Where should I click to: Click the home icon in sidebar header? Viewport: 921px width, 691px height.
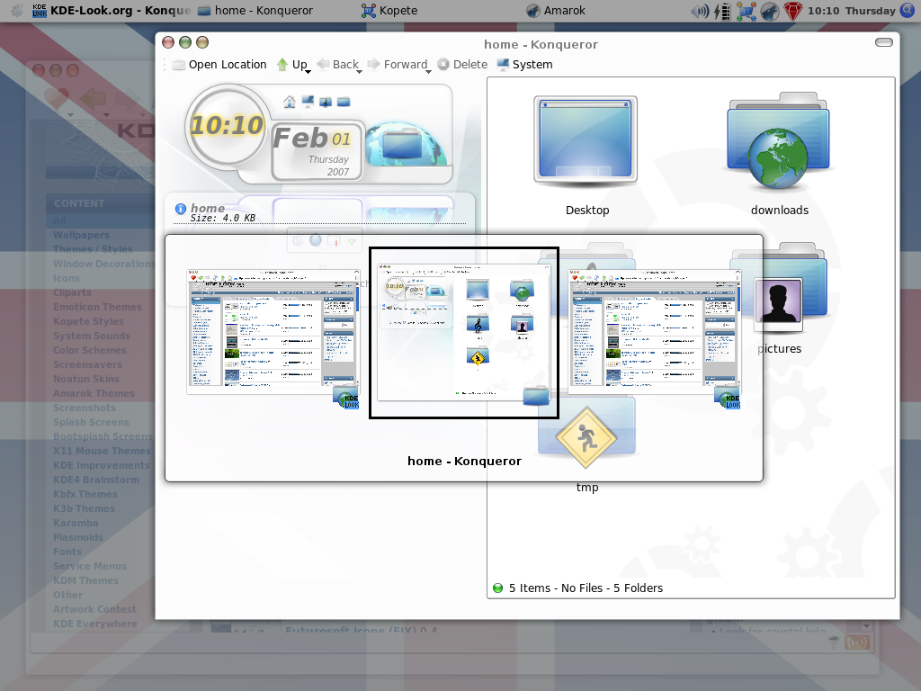tap(289, 102)
